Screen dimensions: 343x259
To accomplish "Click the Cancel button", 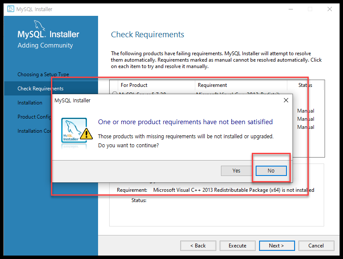I will [x=316, y=246].
